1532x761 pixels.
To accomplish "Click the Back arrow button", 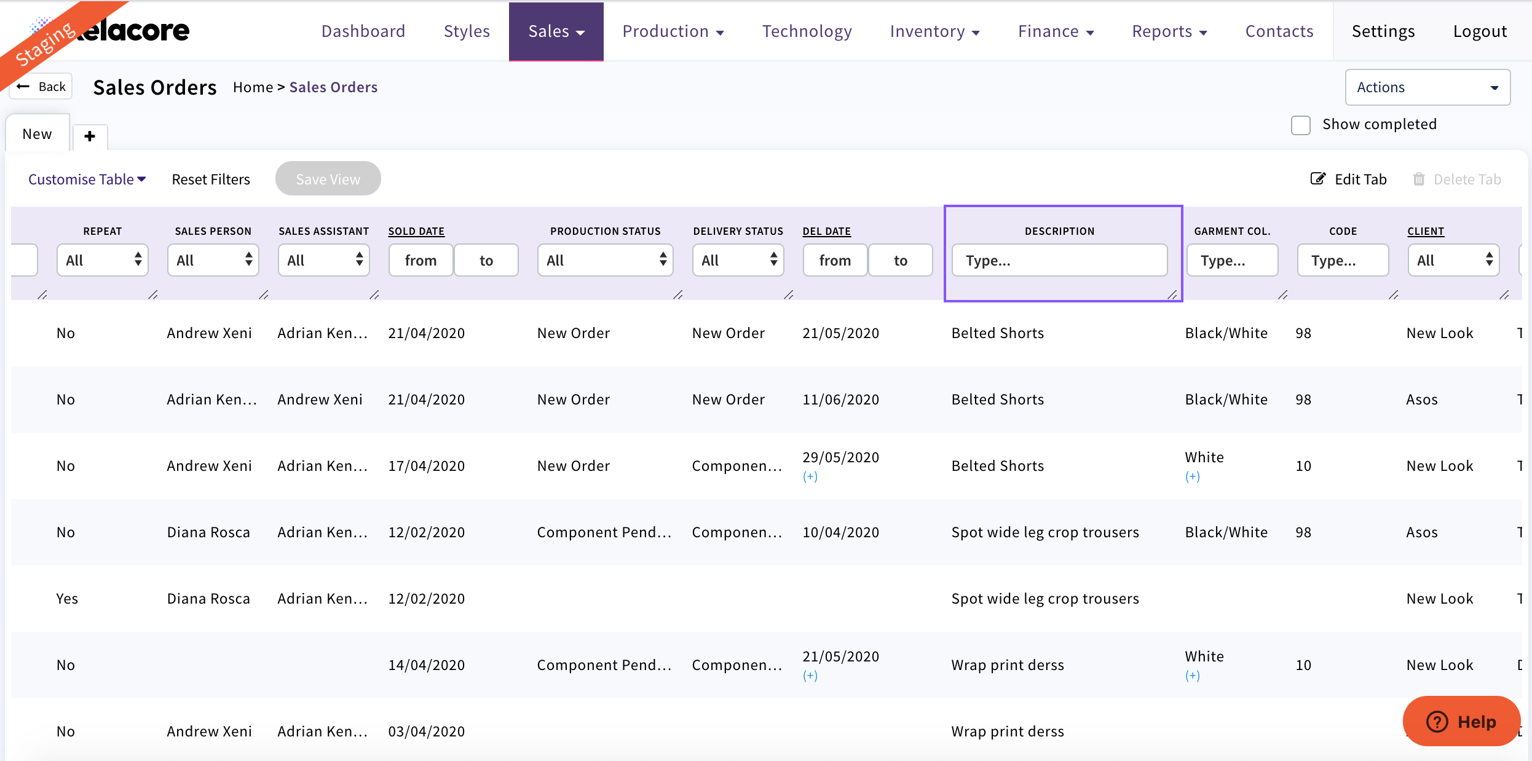I will coord(42,87).
